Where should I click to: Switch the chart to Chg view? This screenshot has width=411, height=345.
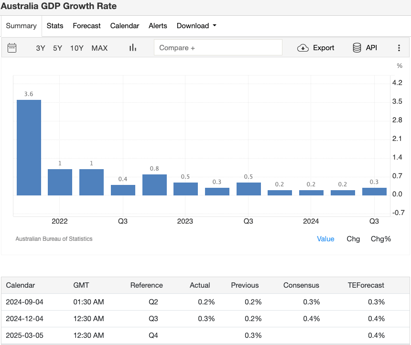[x=353, y=239]
